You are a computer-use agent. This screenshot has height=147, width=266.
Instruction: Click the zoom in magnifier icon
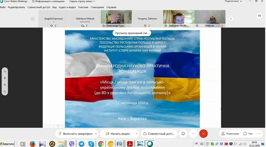5,85
